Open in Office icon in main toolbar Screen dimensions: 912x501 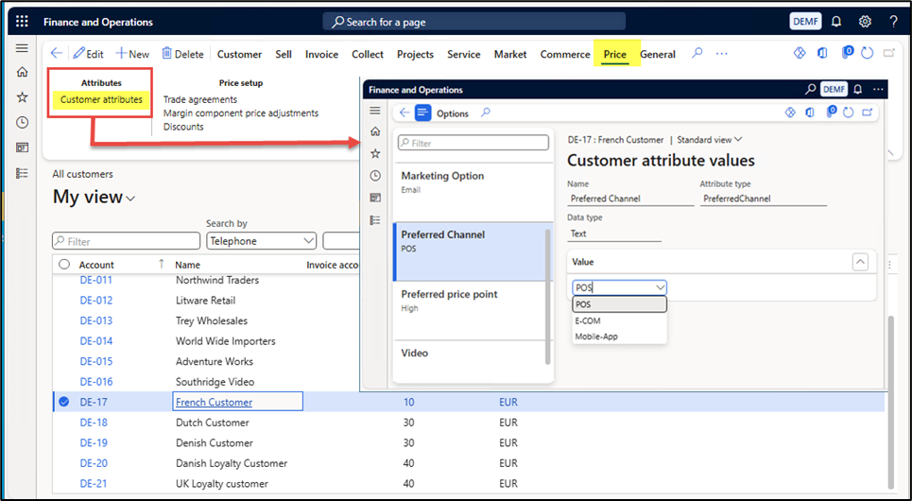(822, 53)
